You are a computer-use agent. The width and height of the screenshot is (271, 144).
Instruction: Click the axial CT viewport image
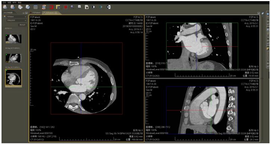pos(87,78)
